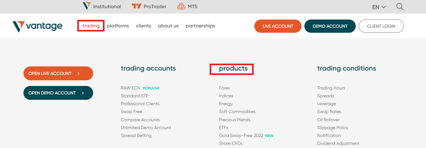Open the Forex products link
This screenshot has width=426, height=148.
point(225,88)
